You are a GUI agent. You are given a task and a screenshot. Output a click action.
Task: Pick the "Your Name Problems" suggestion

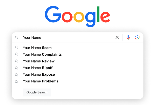41,81
